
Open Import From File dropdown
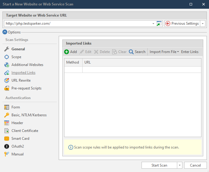pyautogui.click(x=164, y=52)
